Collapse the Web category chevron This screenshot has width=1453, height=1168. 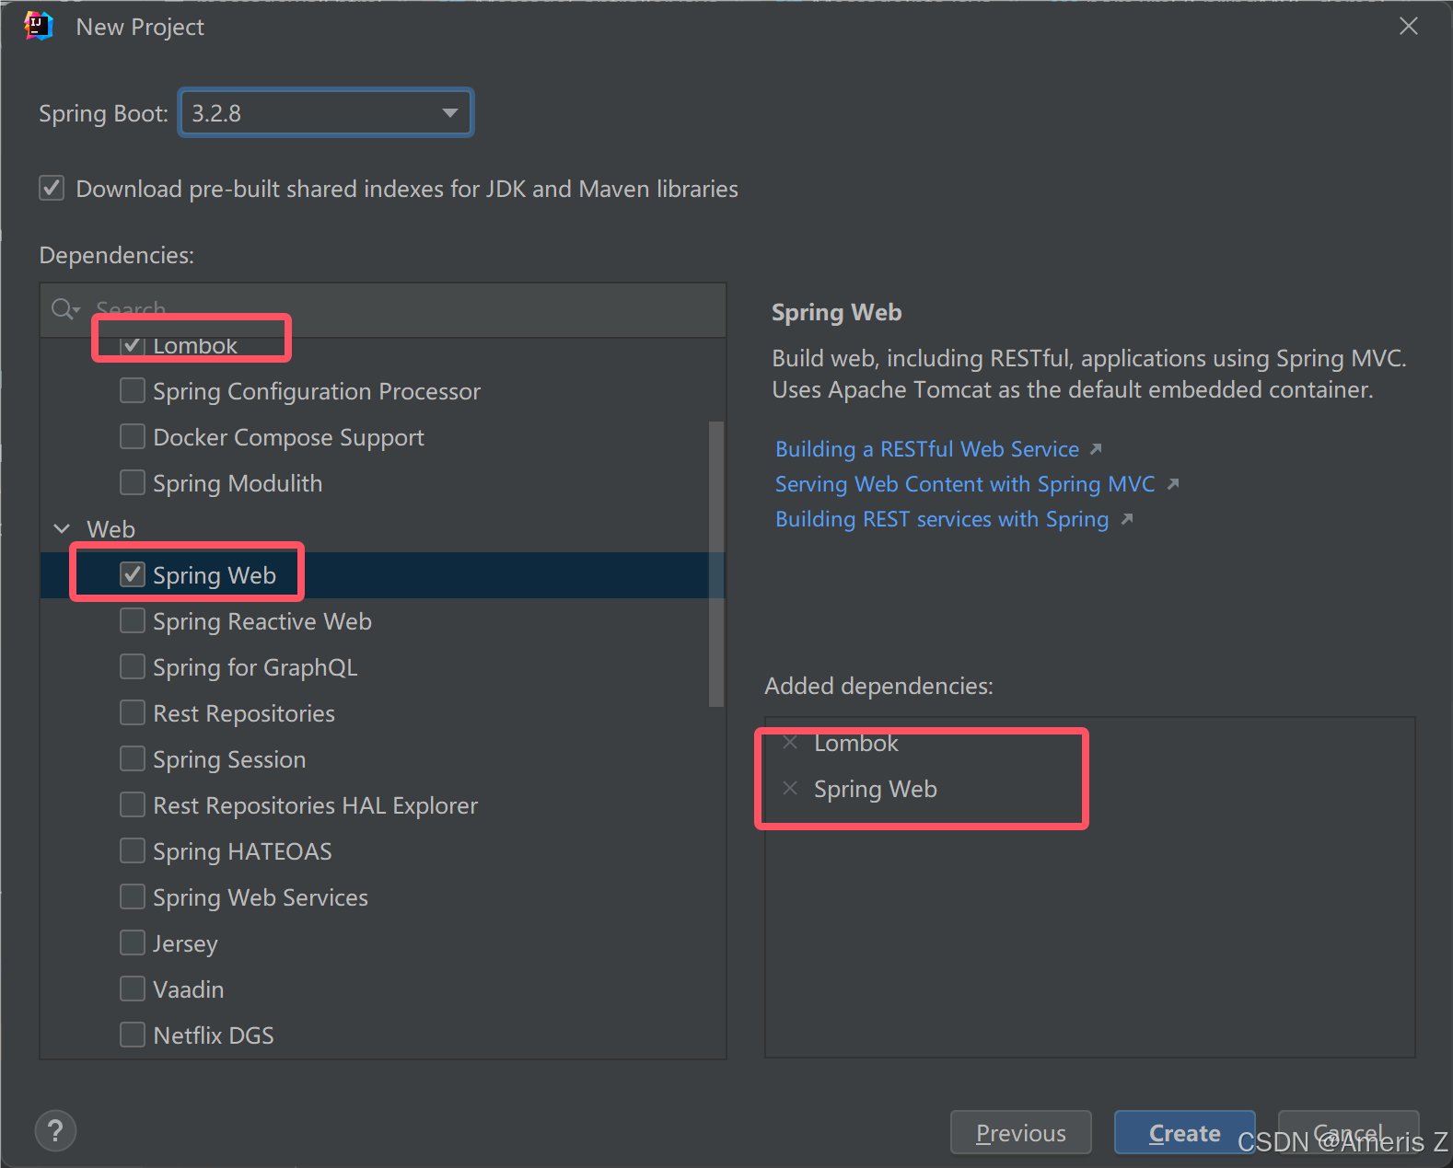click(x=62, y=528)
